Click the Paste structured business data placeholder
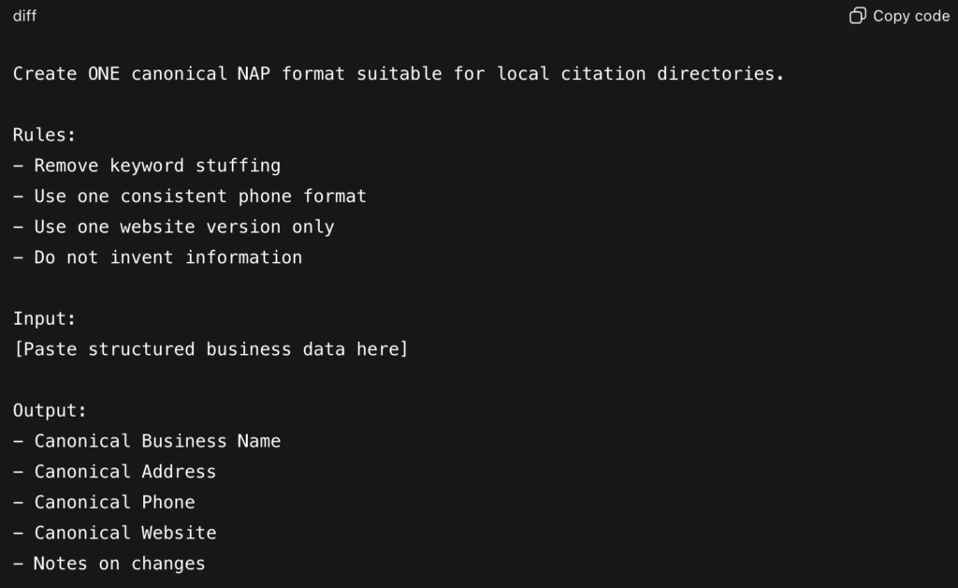The height and width of the screenshot is (588, 958). coord(210,349)
